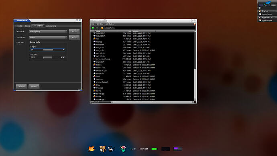Select the file tnav.cpp
This screenshot has height=156, width=277.
[100, 88]
